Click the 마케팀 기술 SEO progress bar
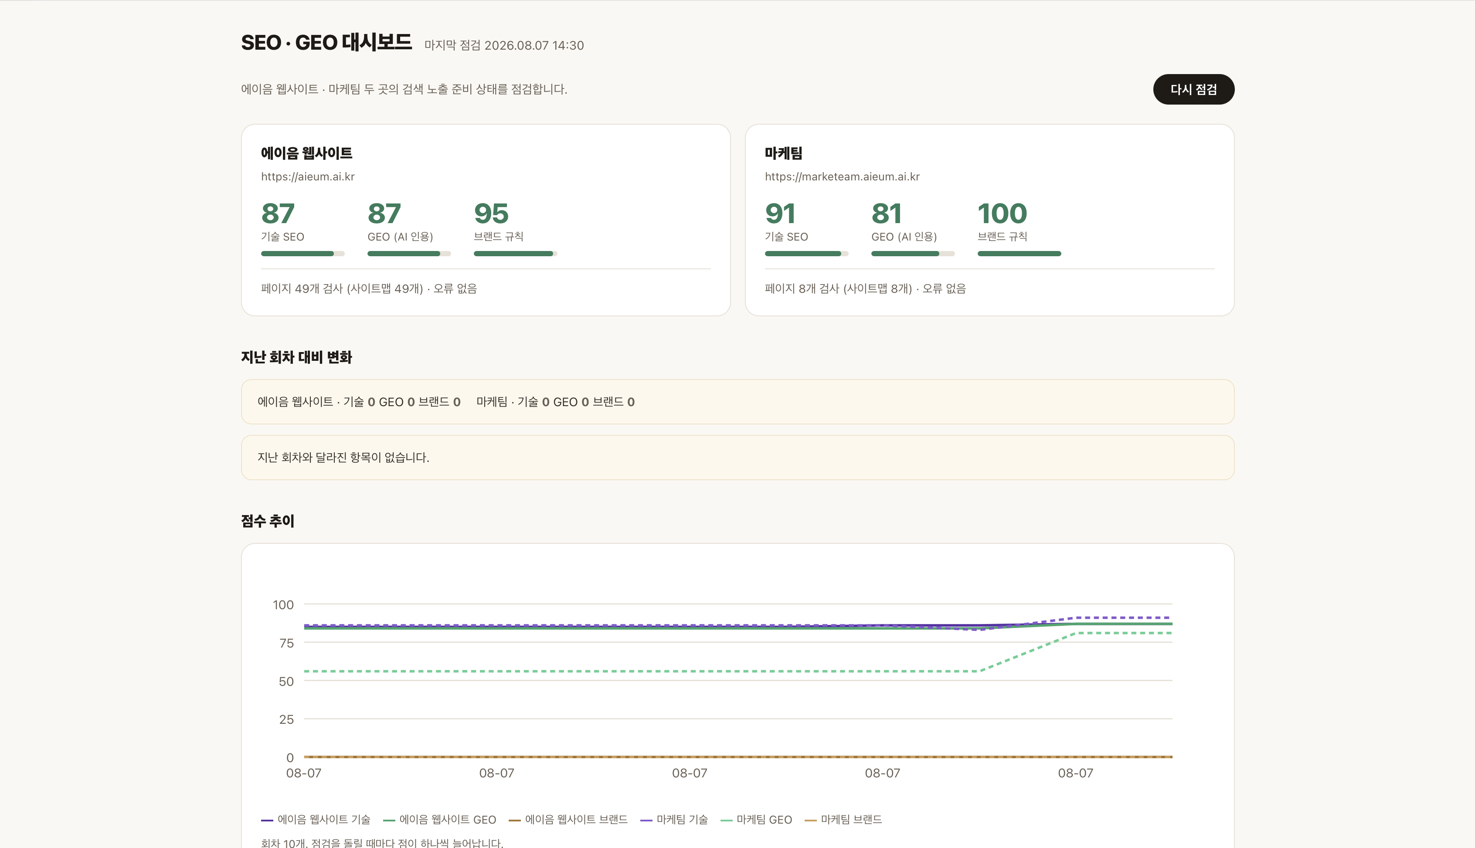Viewport: 1475px width, 848px height. [806, 254]
